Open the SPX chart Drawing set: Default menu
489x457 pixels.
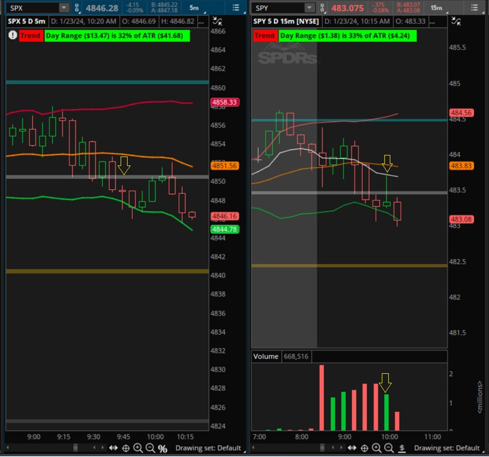click(x=208, y=448)
